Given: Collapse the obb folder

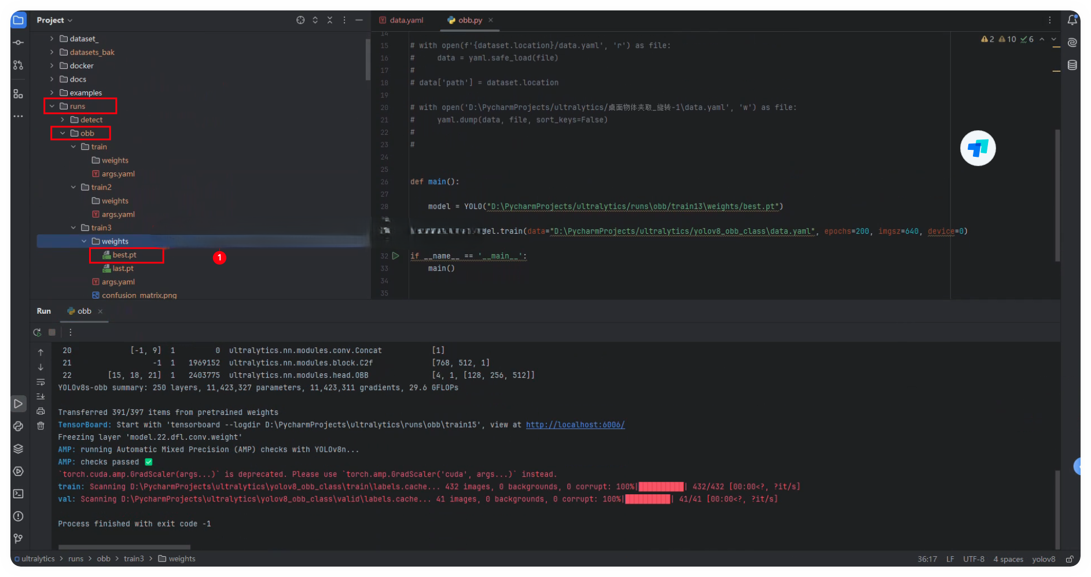Looking at the screenshot, I should pos(63,134).
